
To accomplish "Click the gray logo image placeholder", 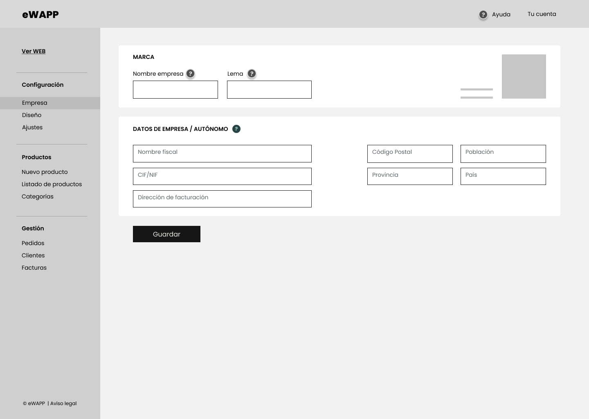I will tap(524, 77).
